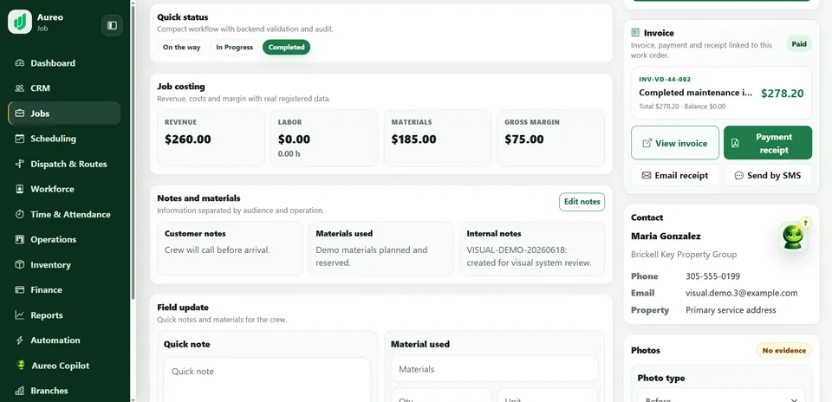Click the Inventory box icon

(x=20, y=264)
